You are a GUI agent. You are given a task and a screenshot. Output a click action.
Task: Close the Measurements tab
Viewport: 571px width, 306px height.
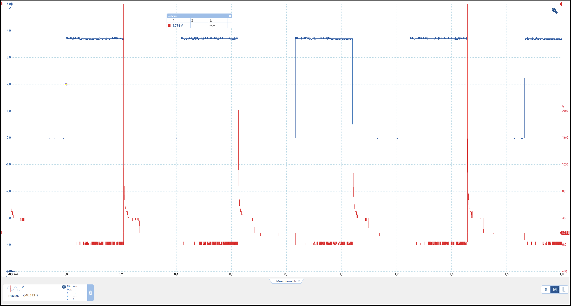pyautogui.click(x=299, y=281)
